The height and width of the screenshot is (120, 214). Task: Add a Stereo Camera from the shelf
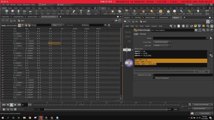coord(207,12)
